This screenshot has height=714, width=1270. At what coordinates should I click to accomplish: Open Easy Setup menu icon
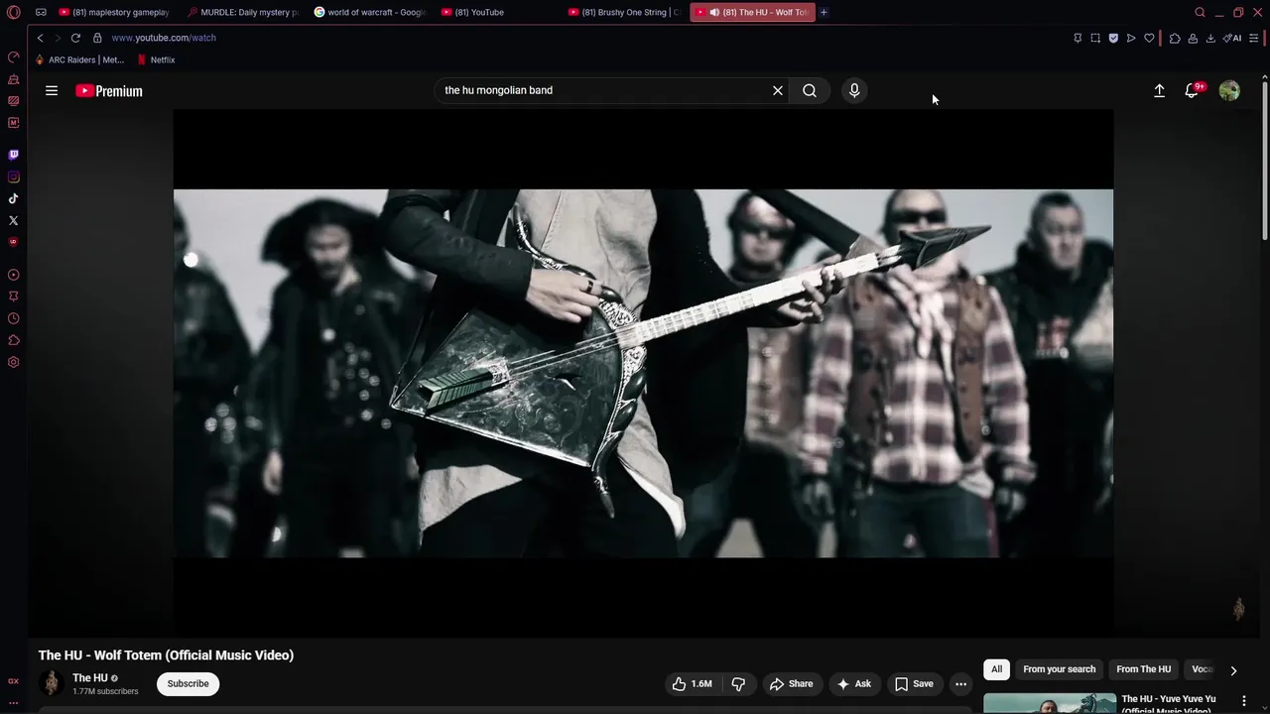point(1254,38)
